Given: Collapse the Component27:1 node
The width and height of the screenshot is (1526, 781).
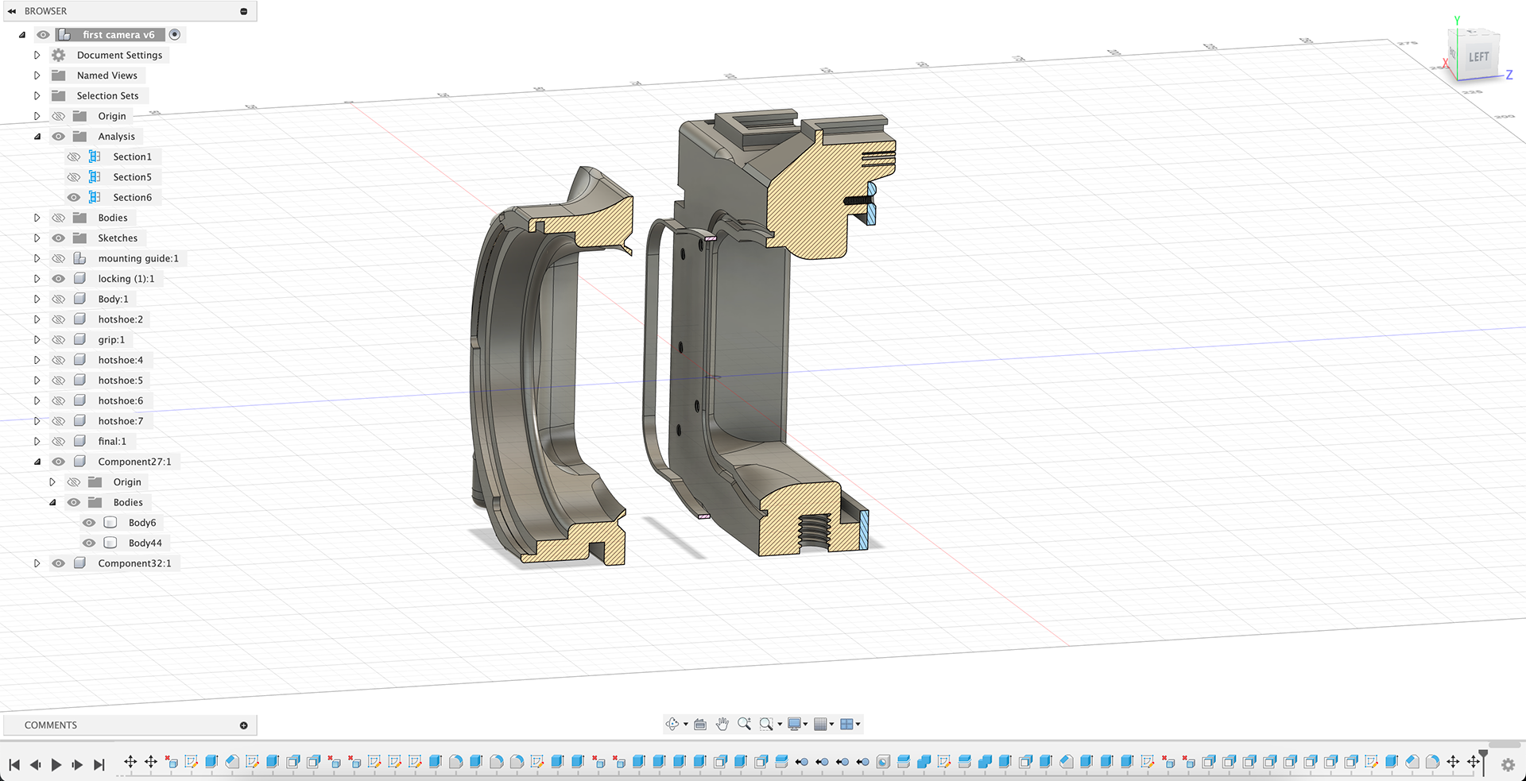Looking at the screenshot, I should tap(37, 462).
